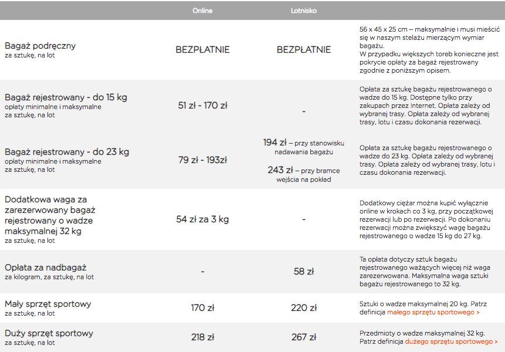The height and width of the screenshot is (352, 505).
Task: Click the Lotnisko column header
Action: coord(303,11)
